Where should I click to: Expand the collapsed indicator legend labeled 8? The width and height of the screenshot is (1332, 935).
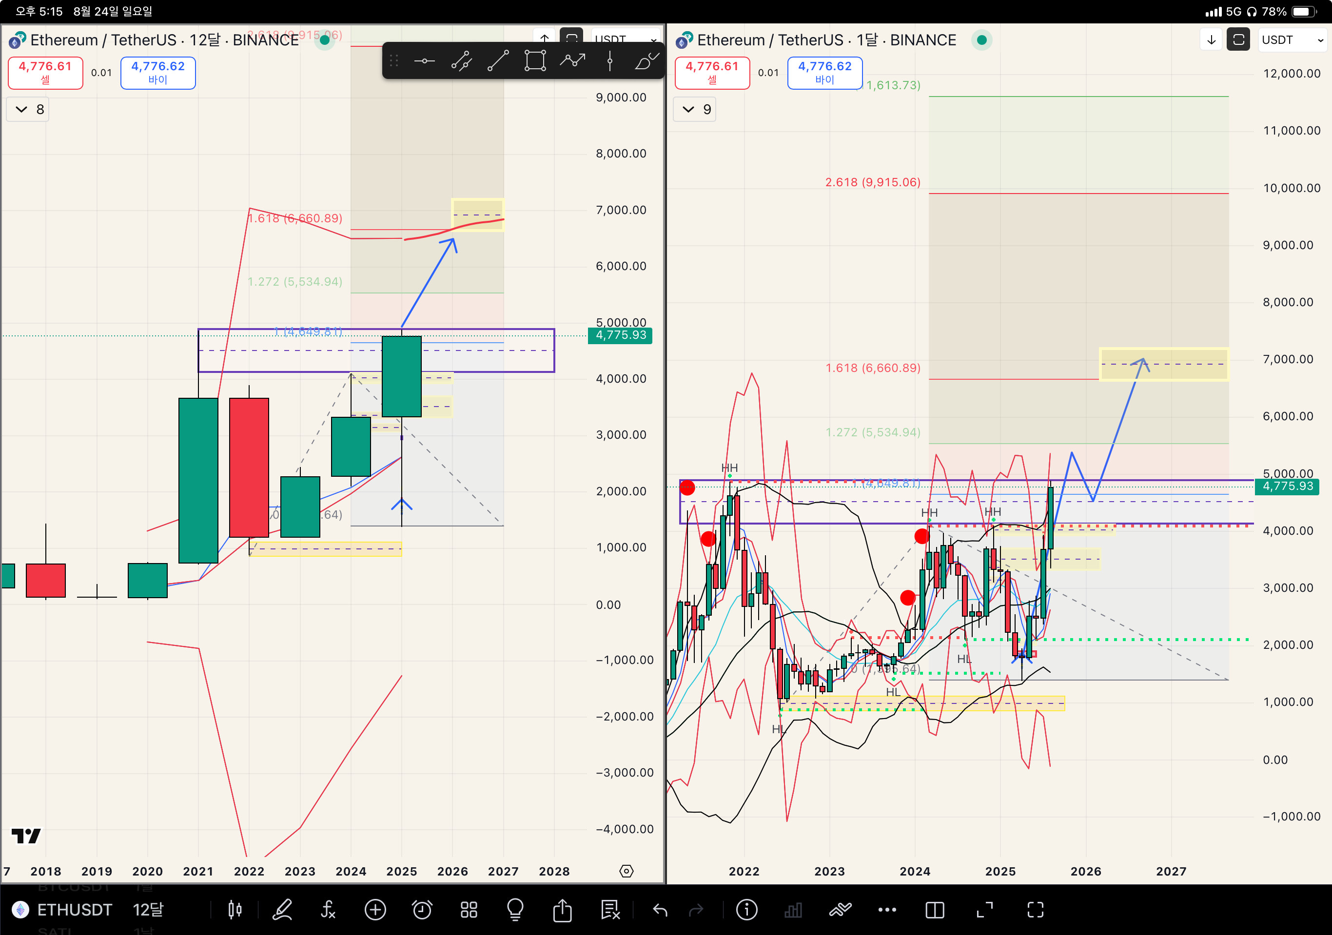pyautogui.click(x=28, y=110)
